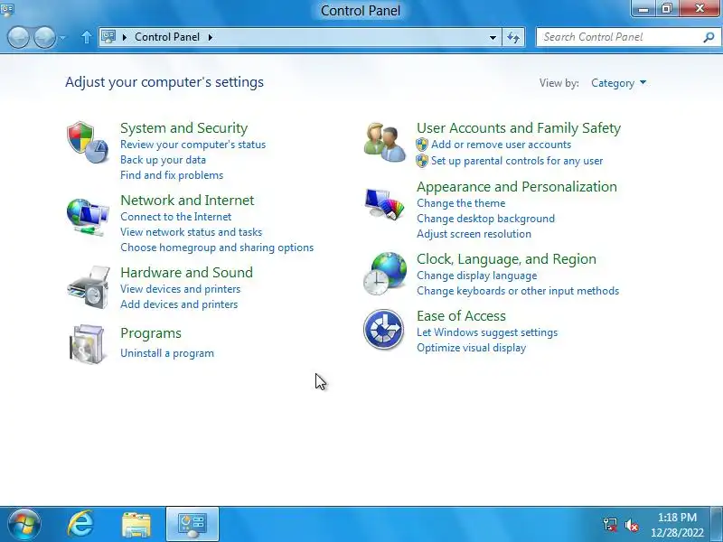Click Review your computer's status
The width and height of the screenshot is (723, 542).
tap(192, 145)
